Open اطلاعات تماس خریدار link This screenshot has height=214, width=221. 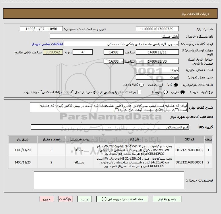pyautogui.click(x=46, y=44)
